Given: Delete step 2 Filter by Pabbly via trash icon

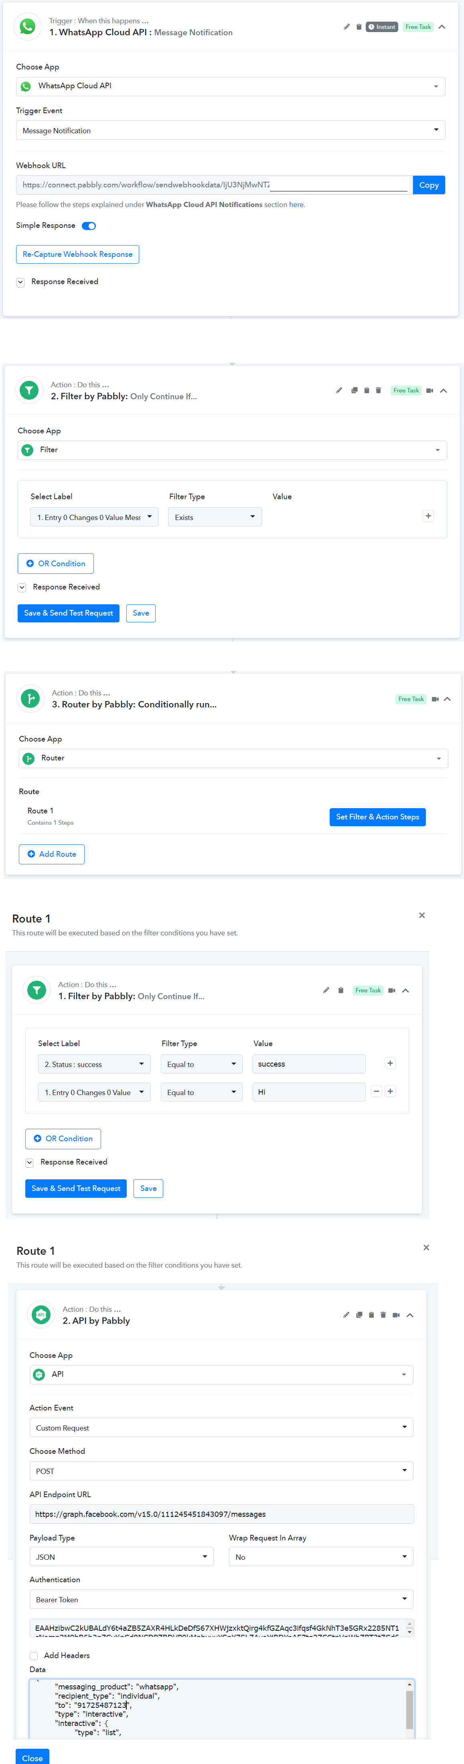Looking at the screenshot, I should click(x=378, y=390).
